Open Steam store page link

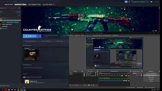30,41
